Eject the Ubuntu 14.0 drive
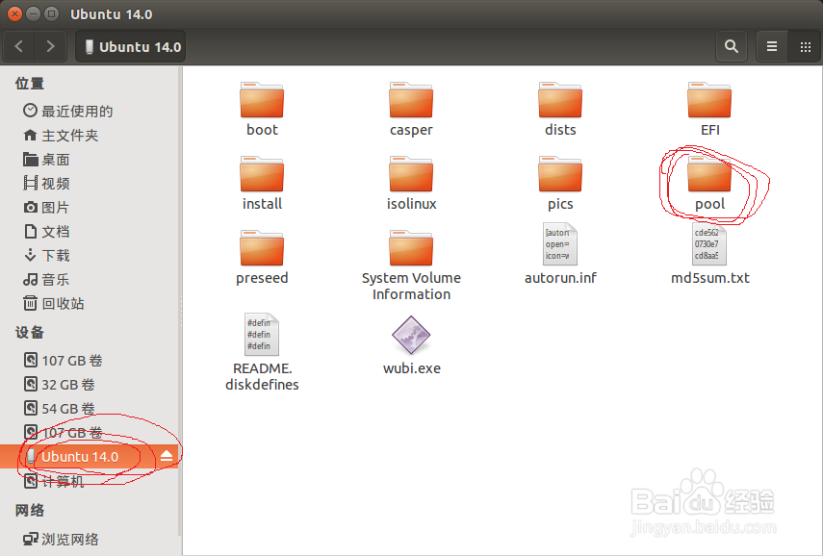The width and height of the screenshot is (823, 556). [x=167, y=456]
